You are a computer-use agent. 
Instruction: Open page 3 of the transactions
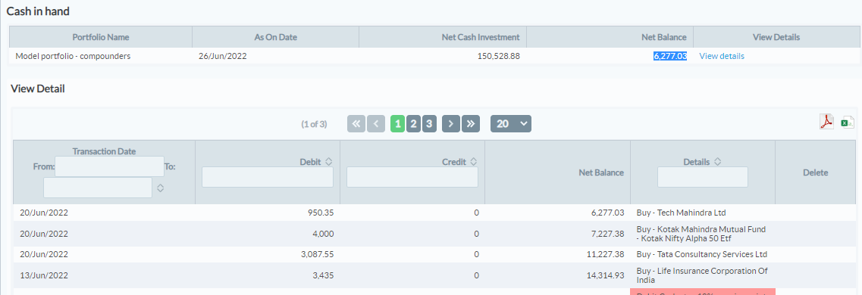point(429,124)
